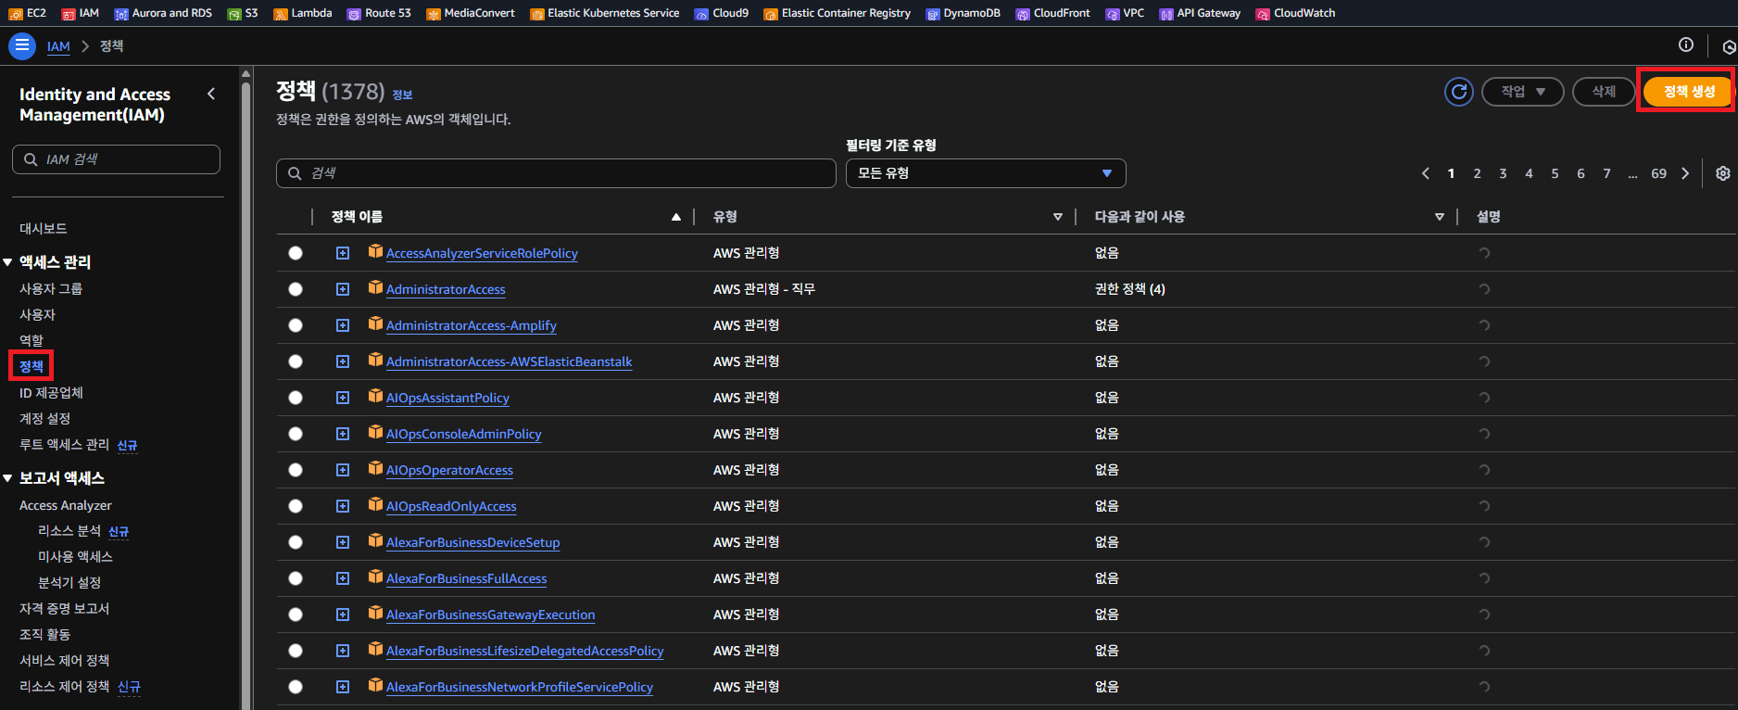Select radio for AIOpsConsoleAdminPolicy

coord(296,434)
